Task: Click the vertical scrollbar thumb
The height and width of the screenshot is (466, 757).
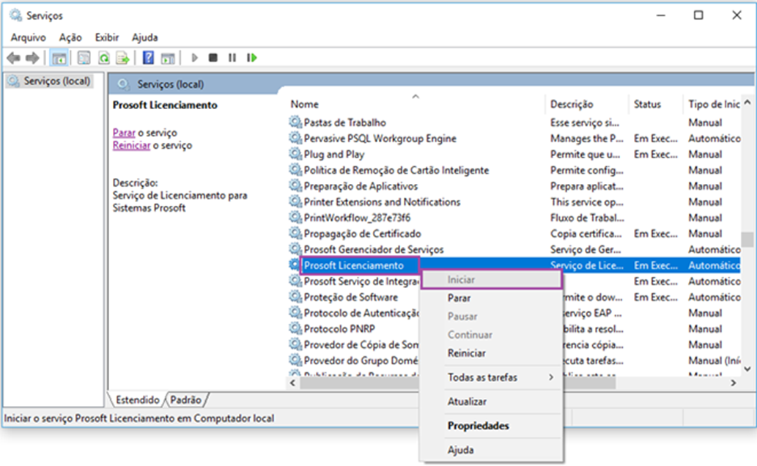Action: [747, 239]
